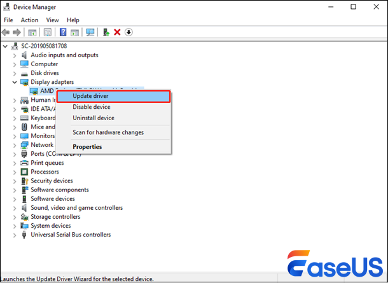
Task: Choose Update driver from the context menu
Action: coord(114,96)
